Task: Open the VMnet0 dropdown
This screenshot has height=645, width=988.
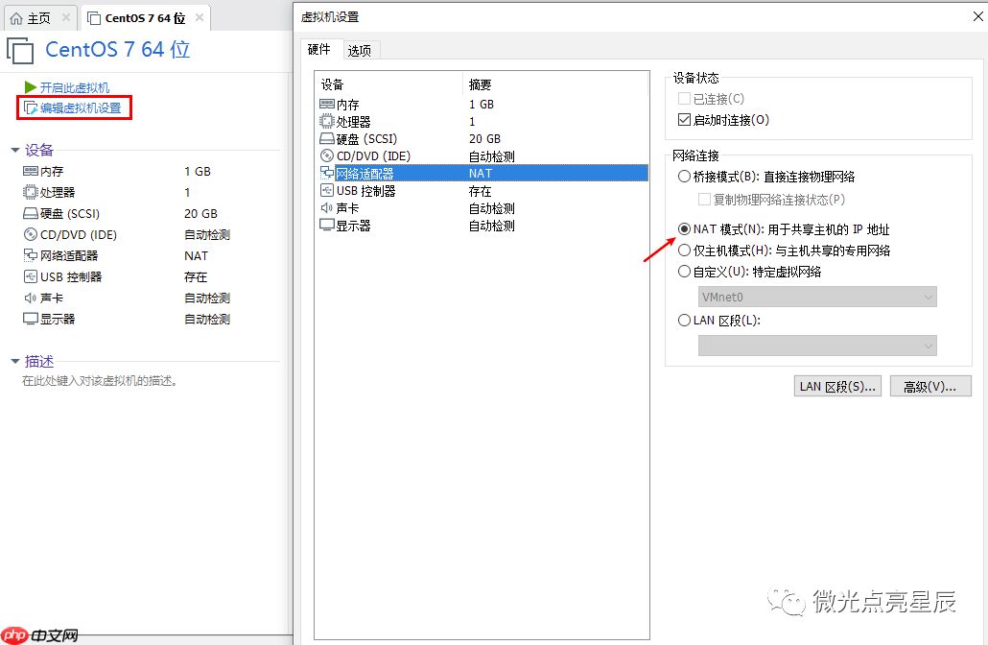Action: 817,297
